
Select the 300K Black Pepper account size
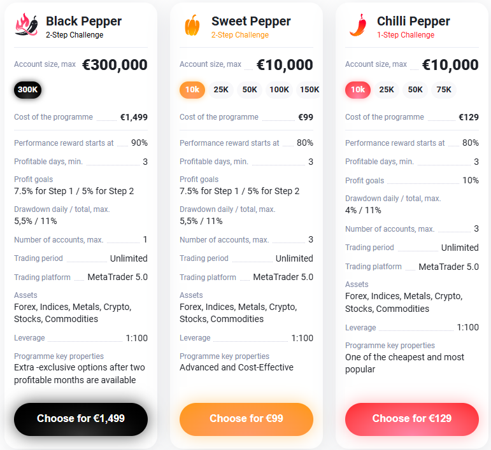coord(27,90)
